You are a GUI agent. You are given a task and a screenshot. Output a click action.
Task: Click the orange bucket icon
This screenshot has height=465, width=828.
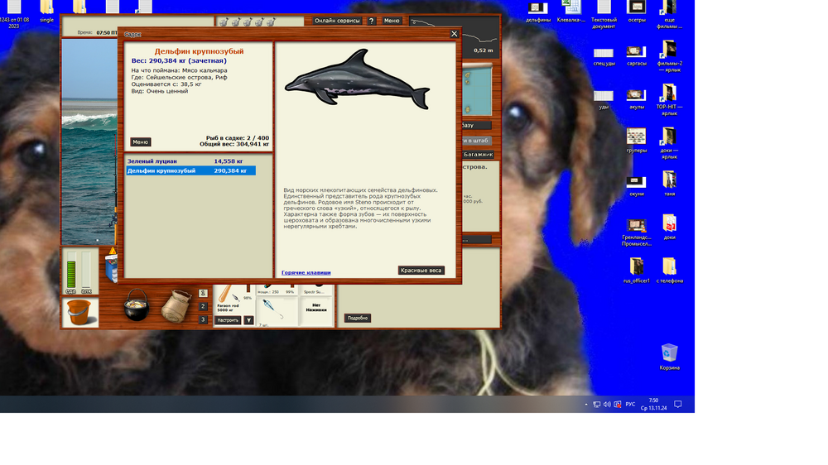click(79, 313)
